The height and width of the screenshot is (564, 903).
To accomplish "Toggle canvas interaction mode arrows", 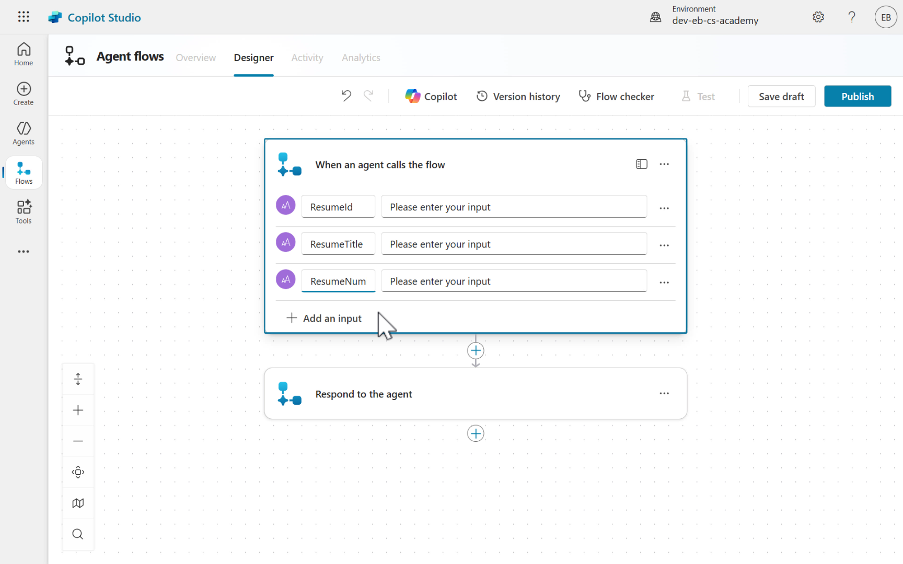I will pyautogui.click(x=78, y=379).
